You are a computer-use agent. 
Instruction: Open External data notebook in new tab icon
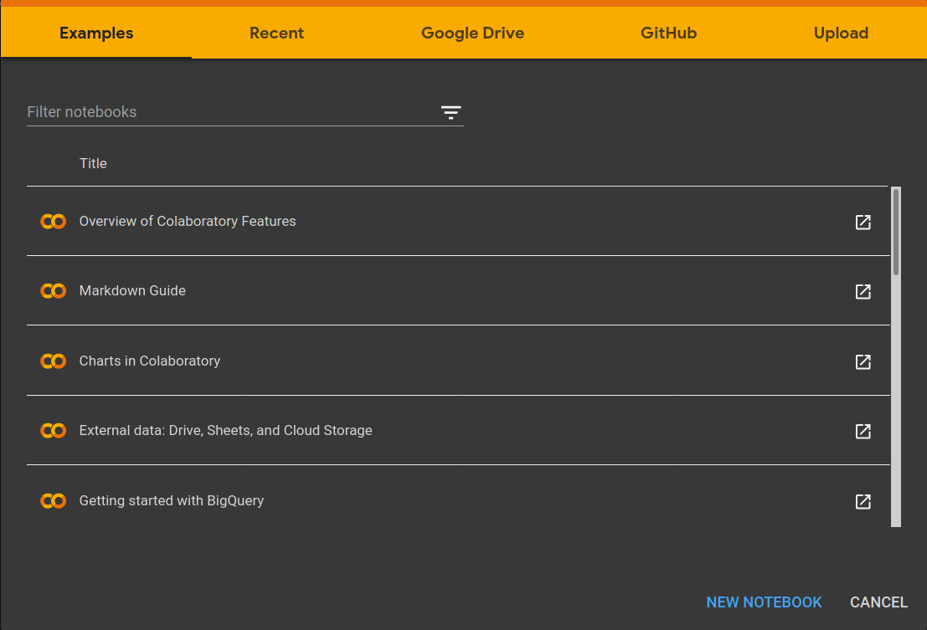pos(863,432)
